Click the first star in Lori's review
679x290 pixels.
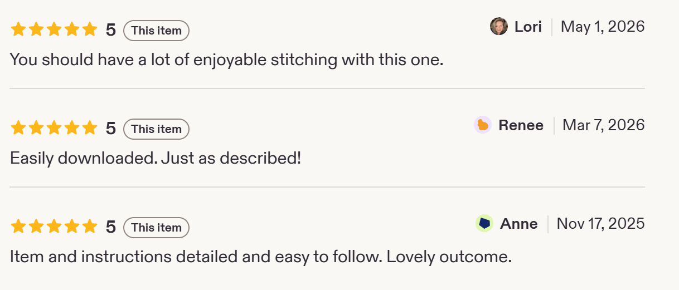[18, 30]
